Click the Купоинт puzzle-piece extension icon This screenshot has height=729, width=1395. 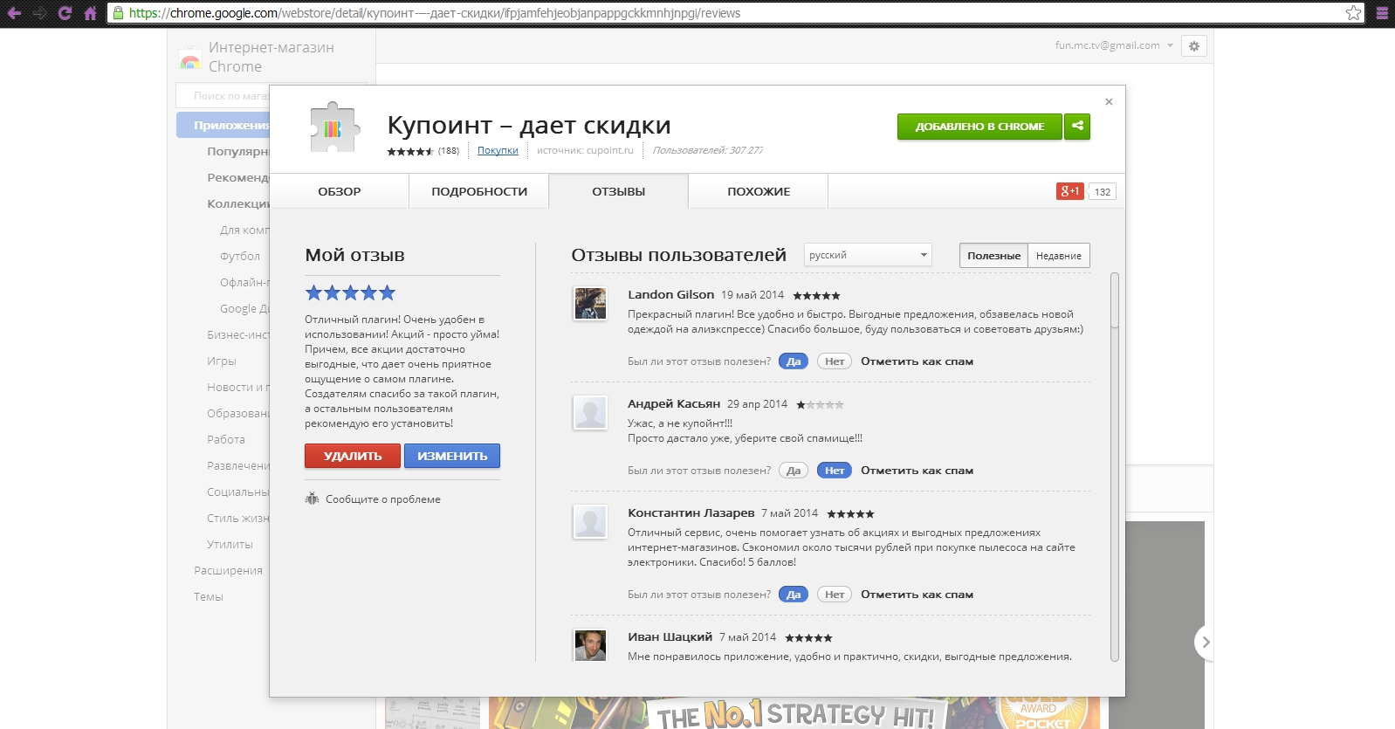coord(334,127)
